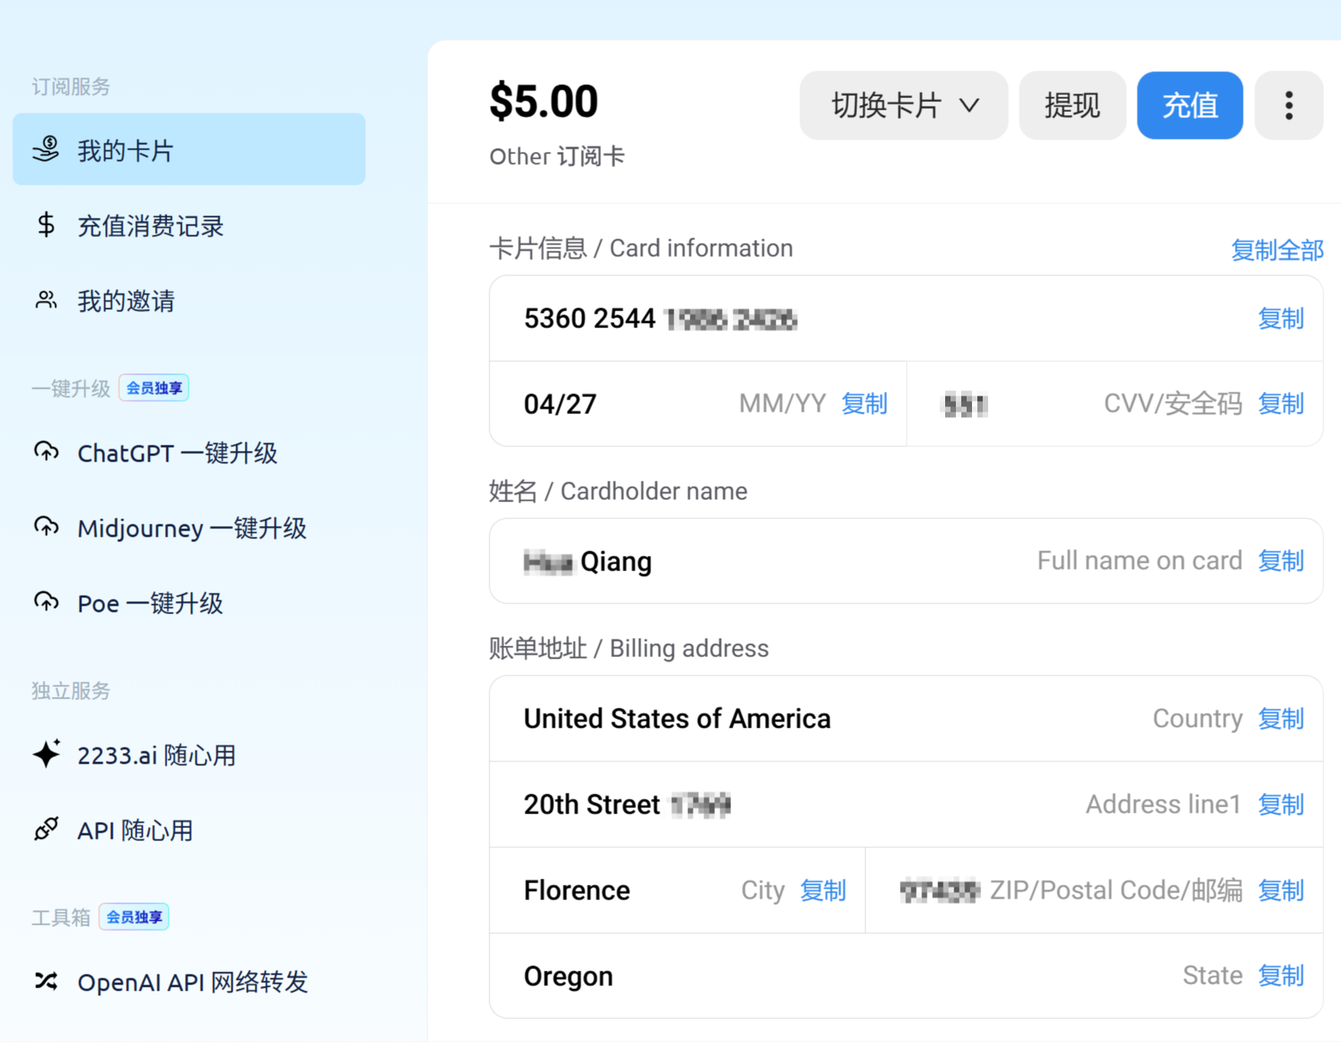Viewport: 1341px width, 1042px height.
Task: Open ChatGPT 一键升级
Action: [x=189, y=452]
